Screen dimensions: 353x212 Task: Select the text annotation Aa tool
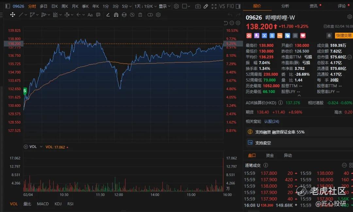point(90,15)
